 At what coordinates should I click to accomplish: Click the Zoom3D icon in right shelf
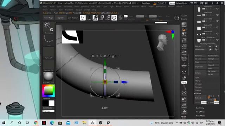[x=184, y=106]
